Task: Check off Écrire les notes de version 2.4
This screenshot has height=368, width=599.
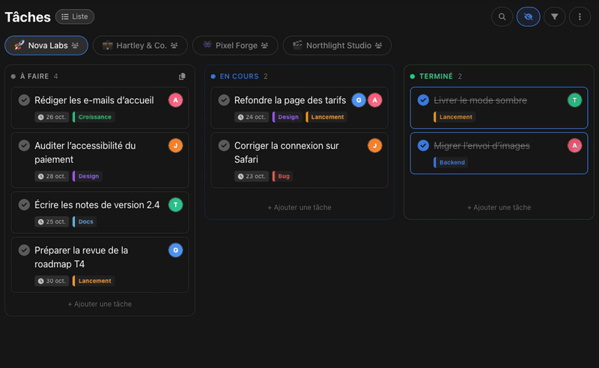Action: pyautogui.click(x=24, y=205)
